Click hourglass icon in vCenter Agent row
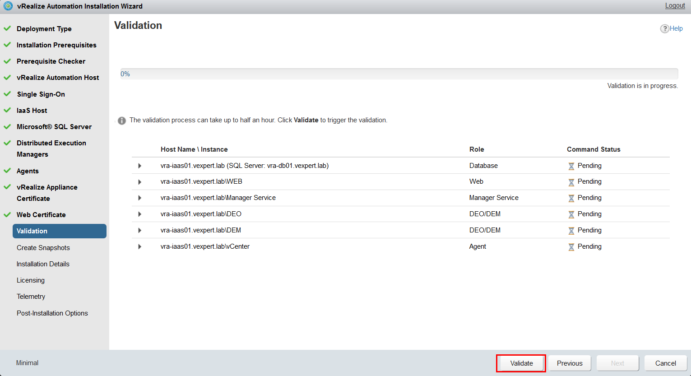691x376 pixels. click(x=571, y=247)
